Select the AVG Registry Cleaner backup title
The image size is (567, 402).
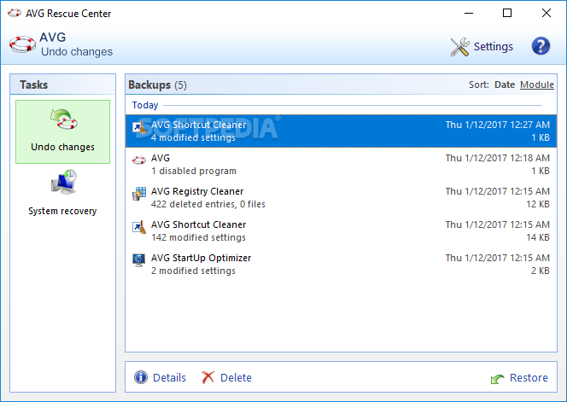[197, 191]
